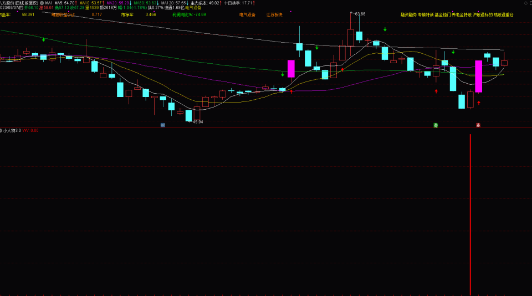Click the diamond icon at top right
This screenshot has width=532, height=296.
click(x=526, y=3)
